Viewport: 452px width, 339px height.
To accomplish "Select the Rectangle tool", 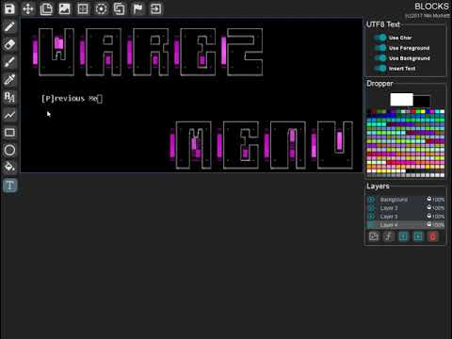I will click(x=9, y=133).
